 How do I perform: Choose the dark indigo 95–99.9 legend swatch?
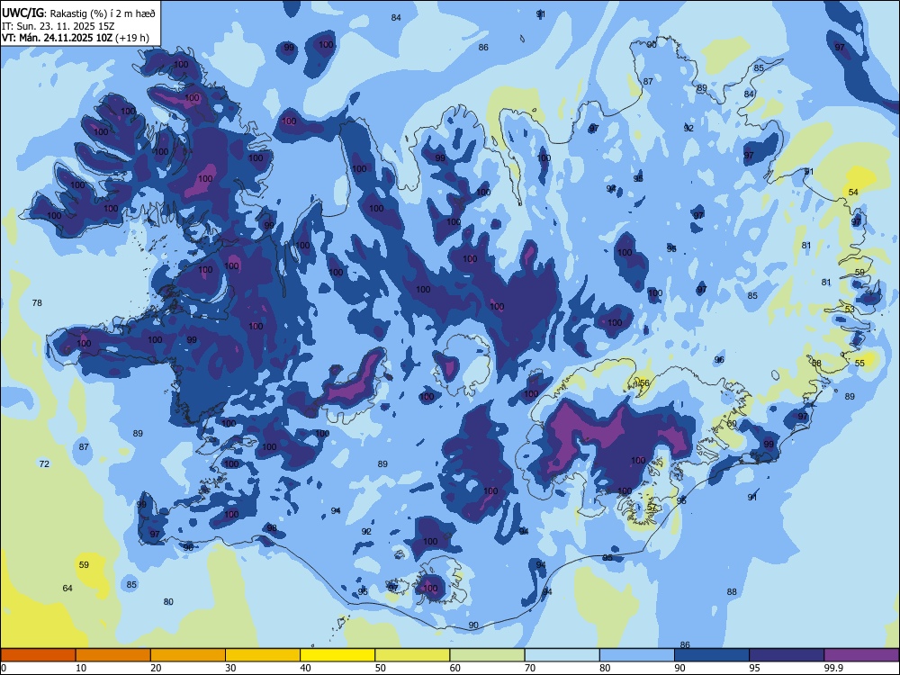[x=787, y=655]
